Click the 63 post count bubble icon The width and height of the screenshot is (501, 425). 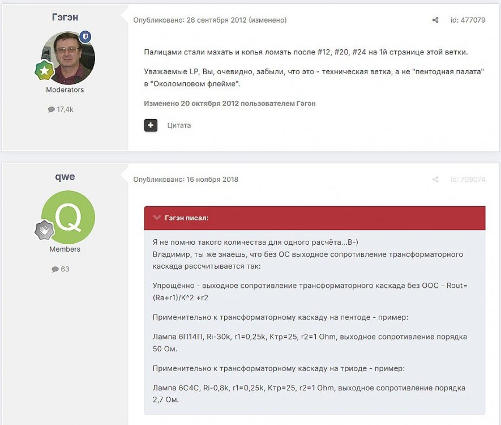point(55,269)
